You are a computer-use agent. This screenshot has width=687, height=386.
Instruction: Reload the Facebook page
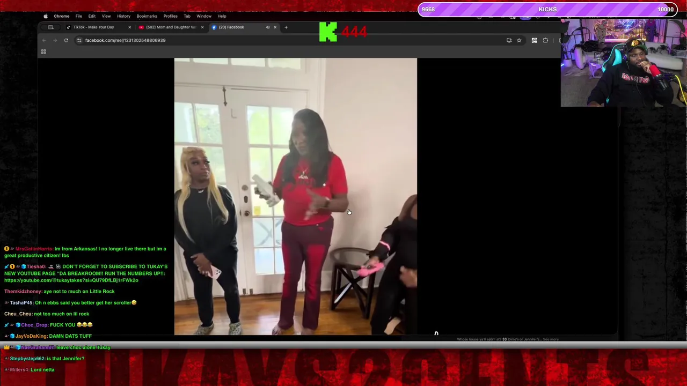click(x=66, y=40)
